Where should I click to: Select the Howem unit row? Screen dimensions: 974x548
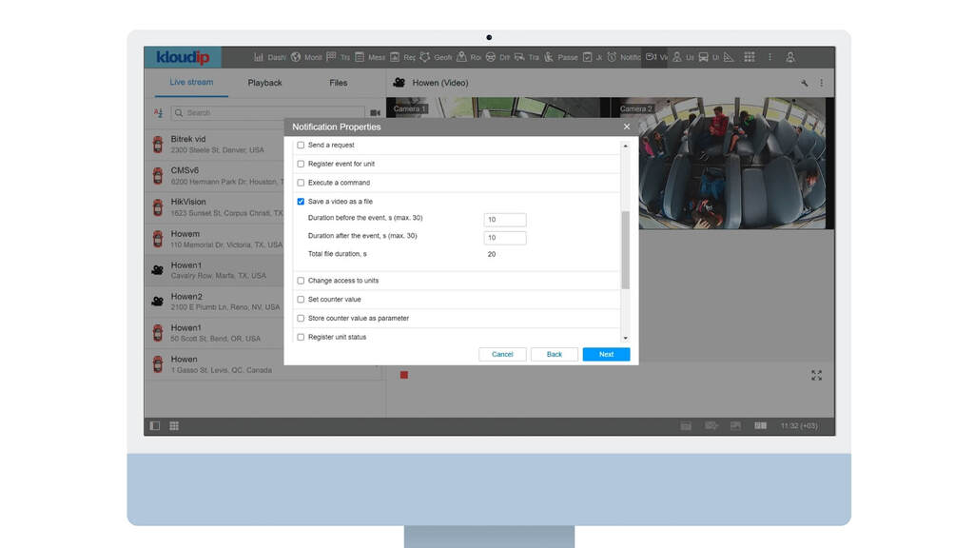tap(215, 239)
